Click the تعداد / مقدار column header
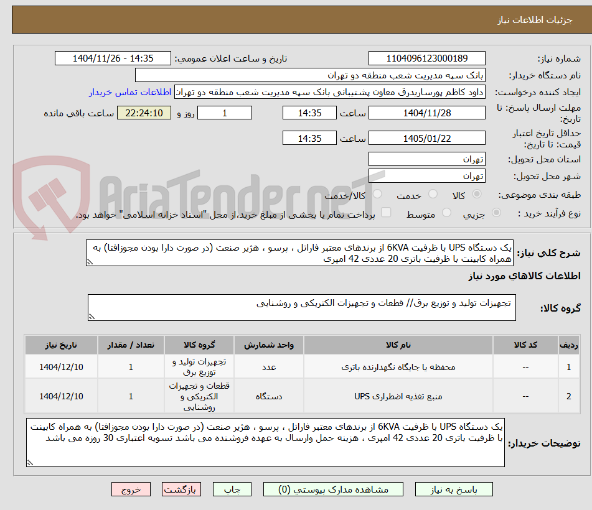Viewport: 592px width, 510px height. (x=131, y=345)
